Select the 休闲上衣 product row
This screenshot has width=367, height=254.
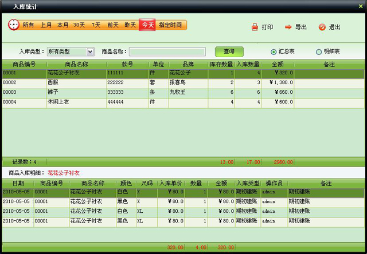click(76, 102)
